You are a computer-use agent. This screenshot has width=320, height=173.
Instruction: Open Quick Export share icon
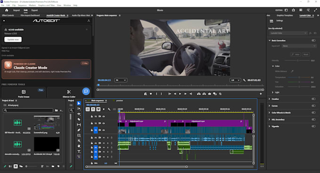tap(293, 10)
